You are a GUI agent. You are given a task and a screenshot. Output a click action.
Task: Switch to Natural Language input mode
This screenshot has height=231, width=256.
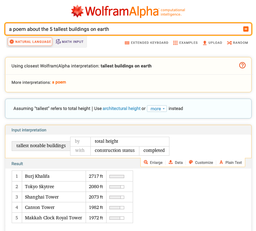(30, 42)
